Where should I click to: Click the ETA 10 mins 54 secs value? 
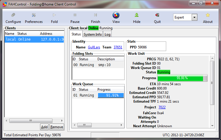(169, 84)
